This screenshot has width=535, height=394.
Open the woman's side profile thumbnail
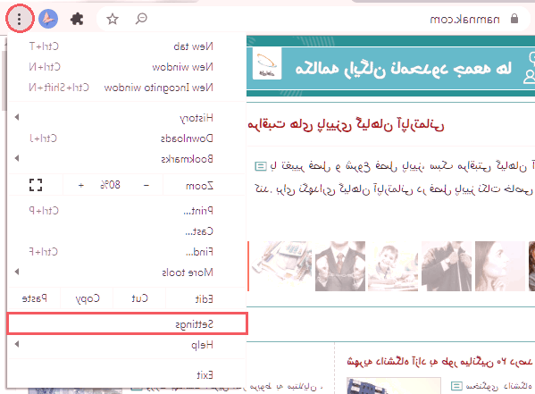(500, 266)
